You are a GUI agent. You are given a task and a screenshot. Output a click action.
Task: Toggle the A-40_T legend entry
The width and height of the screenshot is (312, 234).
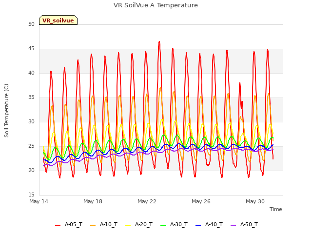tap(209, 224)
